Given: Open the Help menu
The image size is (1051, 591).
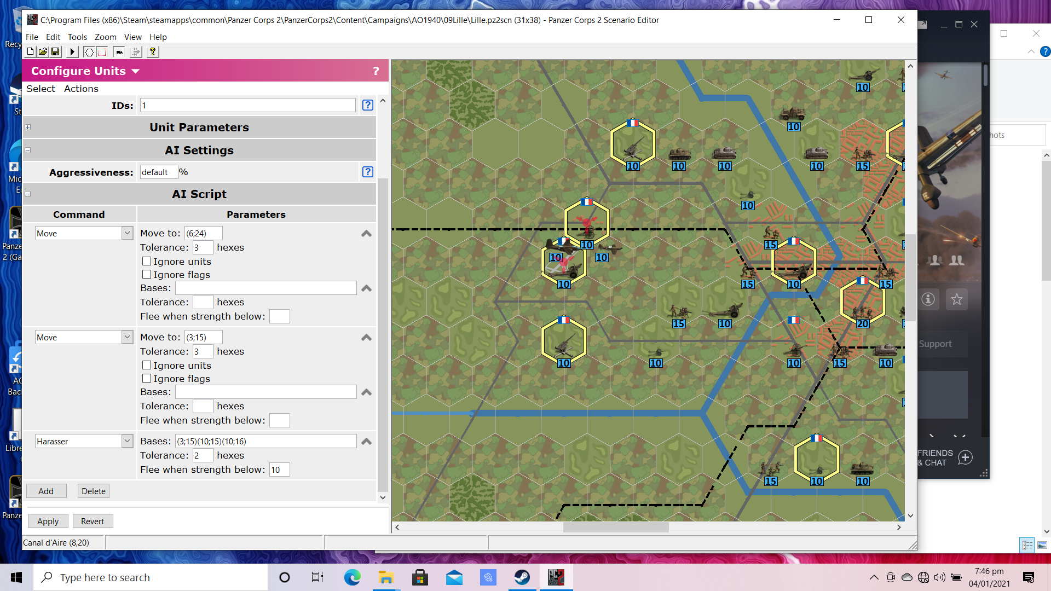Looking at the screenshot, I should 158,37.
